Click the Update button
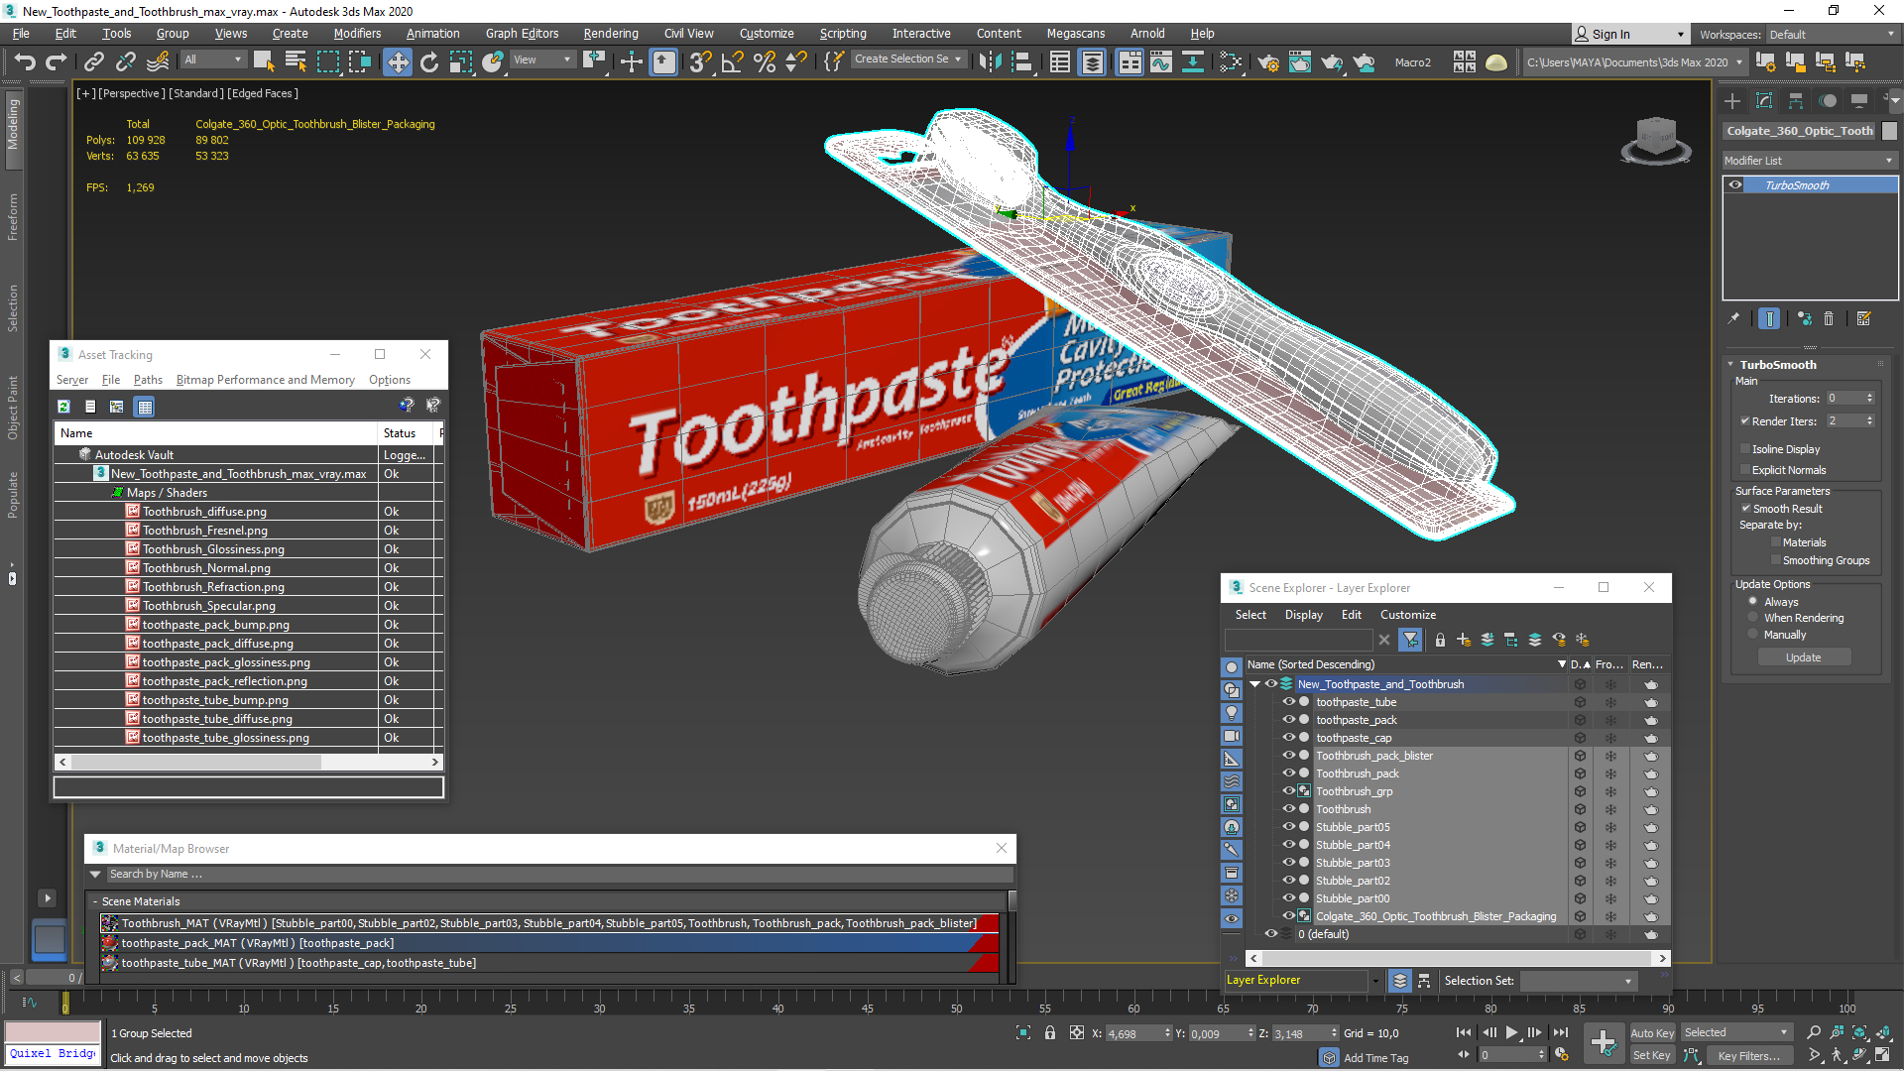The width and height of the screenshot is (1904, 1071). tap(1804, 657)
